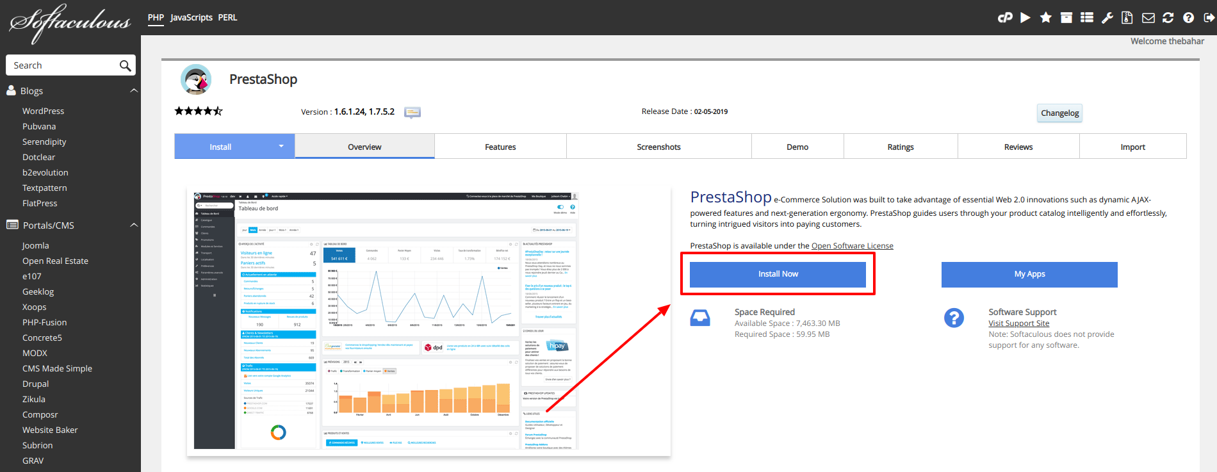
Task: Open the Ratings tab
Action: [901, 147]
